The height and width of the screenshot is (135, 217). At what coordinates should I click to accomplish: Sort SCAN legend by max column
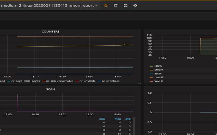118,119
